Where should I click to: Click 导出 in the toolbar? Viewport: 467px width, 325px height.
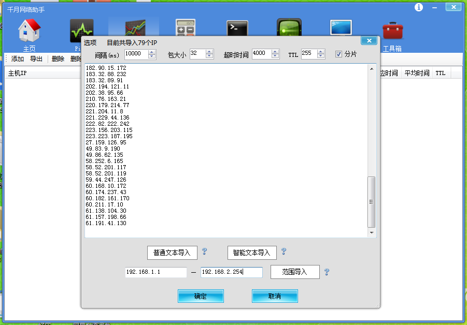[x=36, y=59]
